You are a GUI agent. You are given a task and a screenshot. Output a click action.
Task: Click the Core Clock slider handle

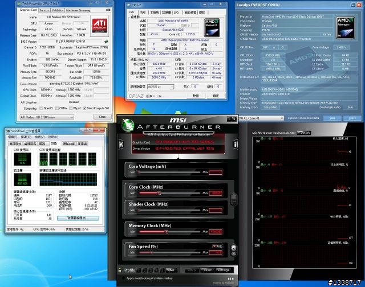(159, 193)
